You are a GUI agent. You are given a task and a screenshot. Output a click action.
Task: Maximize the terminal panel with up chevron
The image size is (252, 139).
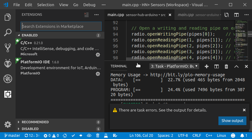pyautogui.click(x=236, y=66)
